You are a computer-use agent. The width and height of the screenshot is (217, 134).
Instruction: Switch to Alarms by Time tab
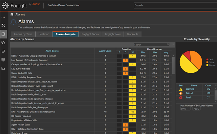click(23, 34)
